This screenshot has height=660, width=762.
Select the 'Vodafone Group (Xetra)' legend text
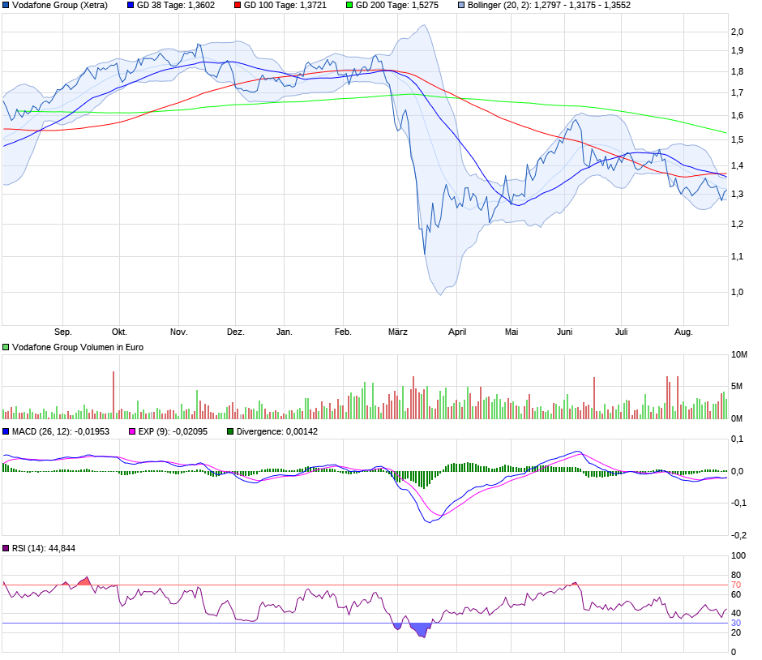[60, 6]
